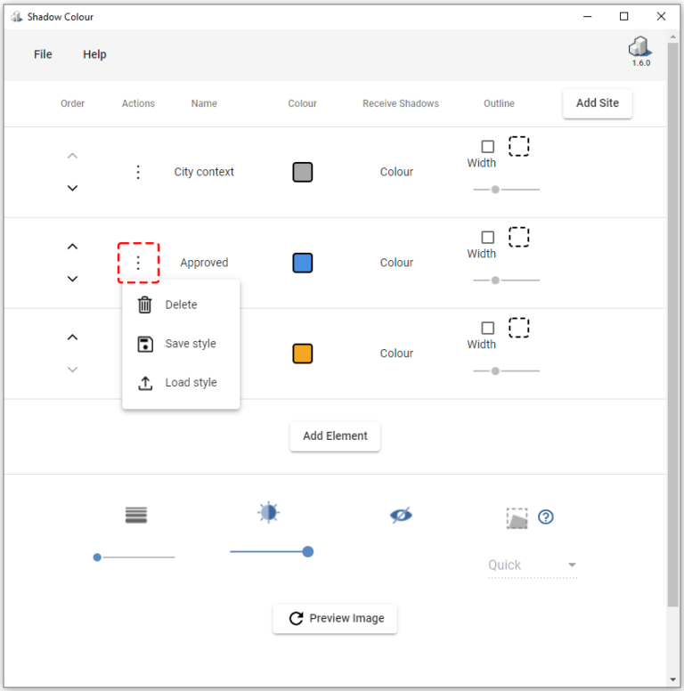Open the File menu
The height and width of the screenshot is (691, 684).
[43, 54]
